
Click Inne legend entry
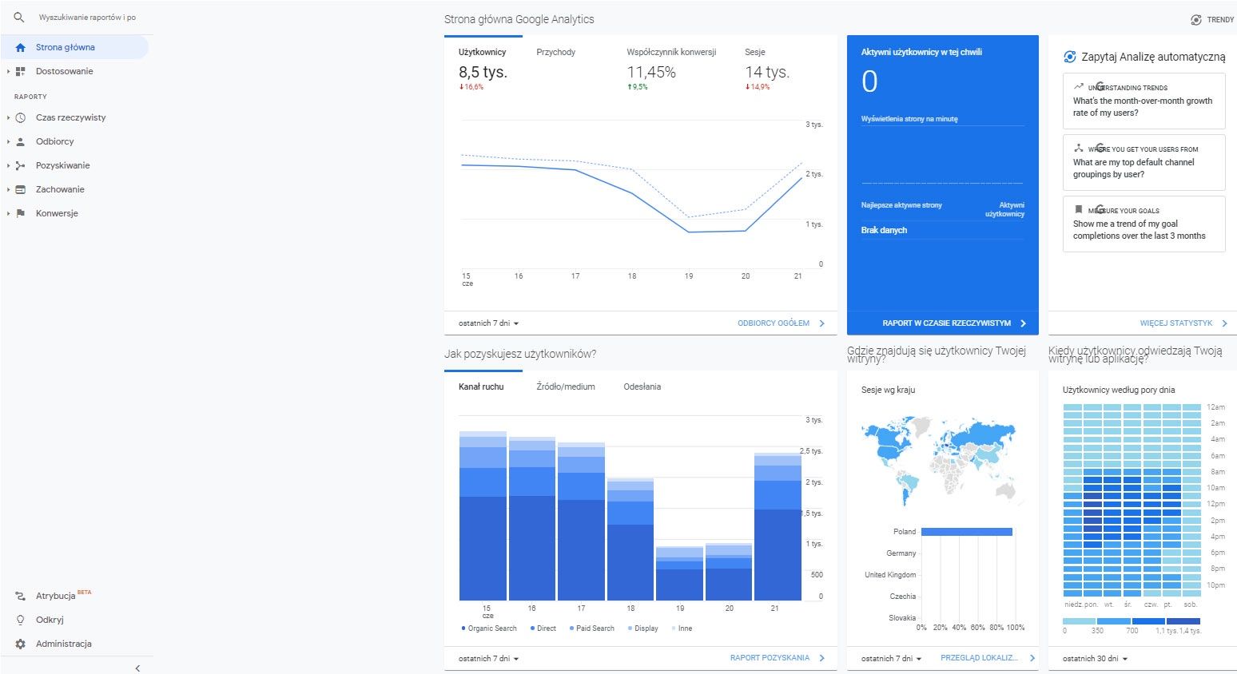682,628
